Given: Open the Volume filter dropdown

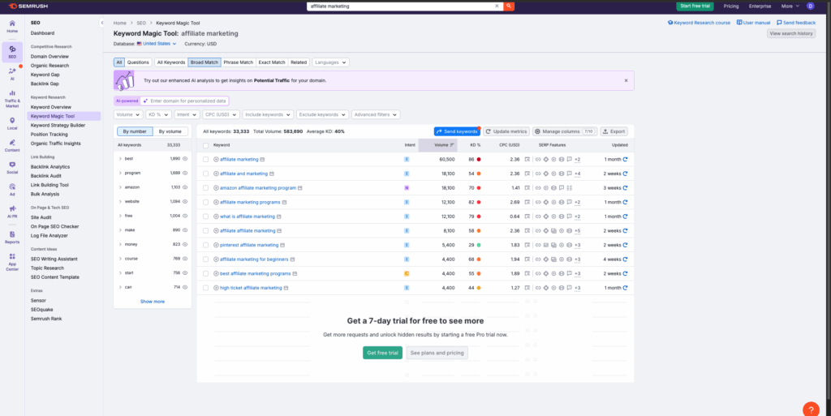Looking at the screenshot, I should (x=128, y=114).
